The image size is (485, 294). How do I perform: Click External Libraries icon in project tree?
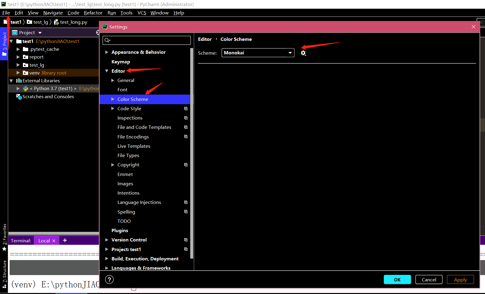pos(19,81)
